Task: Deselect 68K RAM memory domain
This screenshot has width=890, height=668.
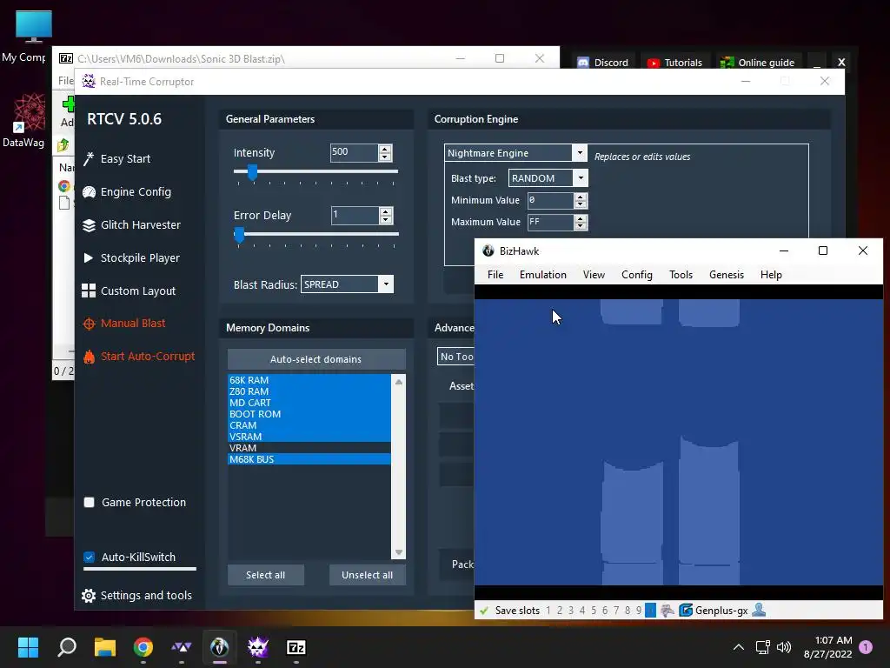Action: pyautogui.click(x=309, y=380)
